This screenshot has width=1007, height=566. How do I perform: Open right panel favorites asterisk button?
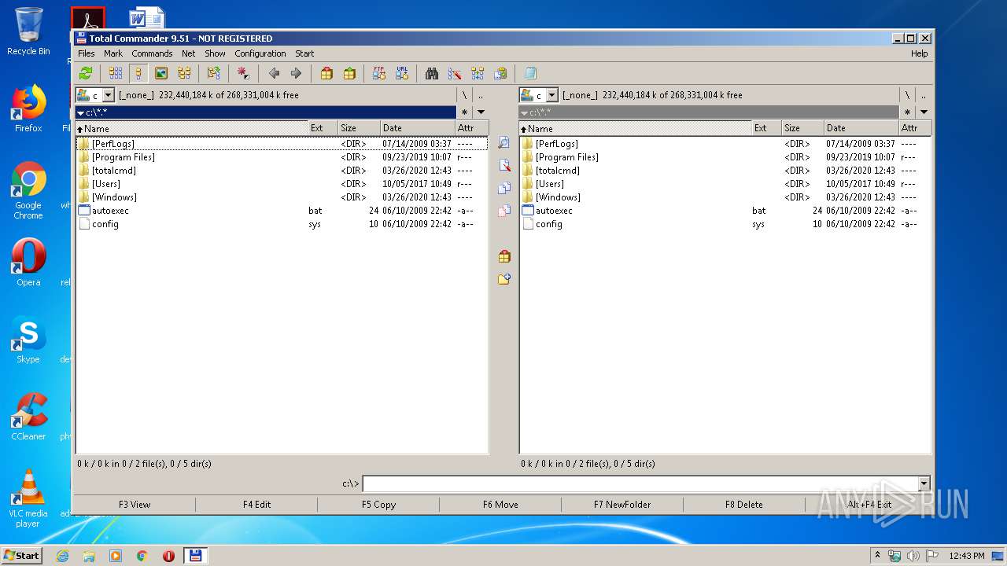point(907,112)
